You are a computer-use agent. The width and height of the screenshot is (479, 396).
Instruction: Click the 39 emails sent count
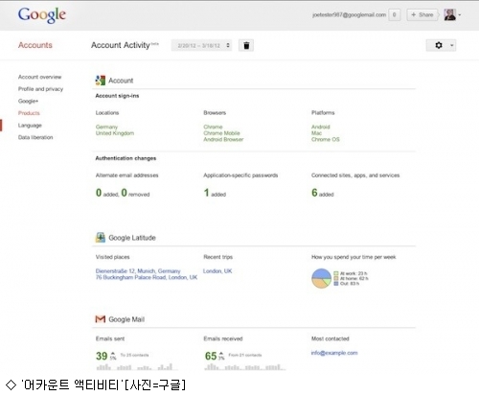(102, 356)
